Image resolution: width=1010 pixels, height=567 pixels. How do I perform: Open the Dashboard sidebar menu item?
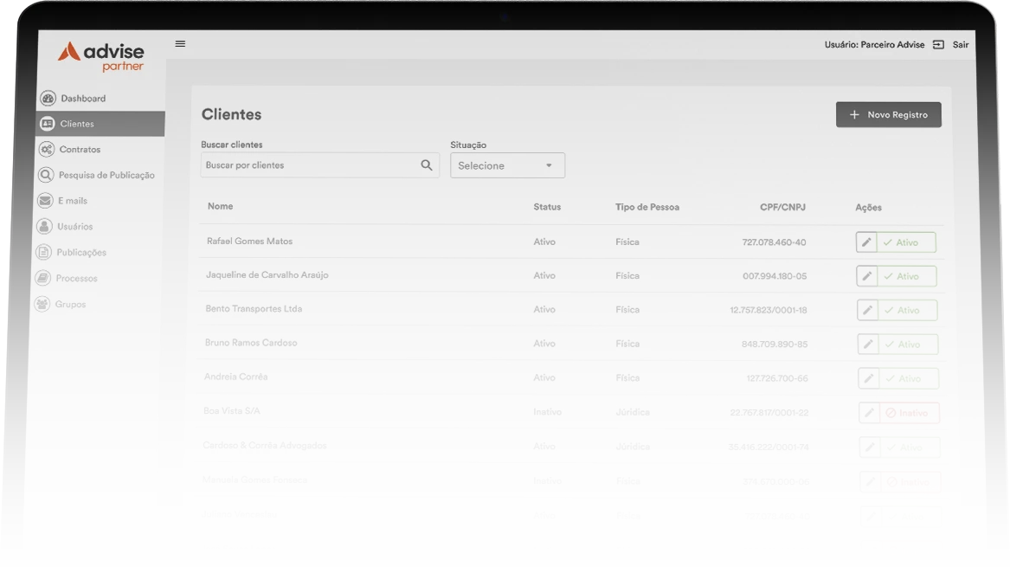pos(83,99)
